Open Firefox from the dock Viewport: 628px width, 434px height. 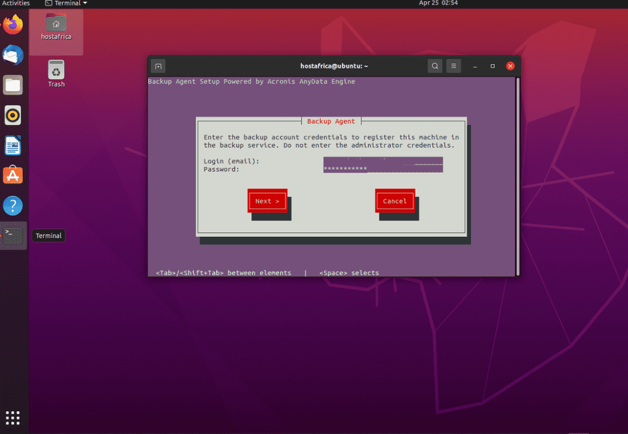[x=13, y=25]
